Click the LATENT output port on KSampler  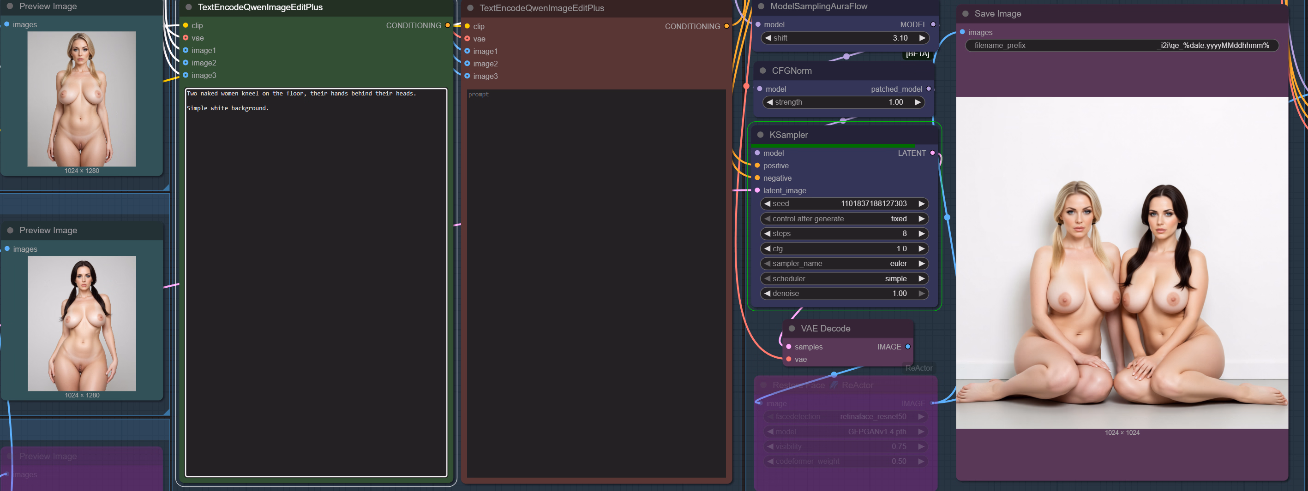pyautogui.click(x=932, y=153)
